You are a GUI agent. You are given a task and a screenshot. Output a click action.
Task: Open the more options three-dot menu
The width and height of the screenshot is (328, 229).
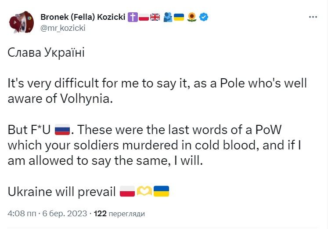(x=313, y=17)
